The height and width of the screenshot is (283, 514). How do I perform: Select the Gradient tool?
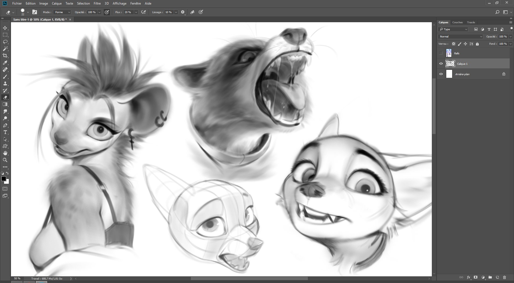click(5, 105)
